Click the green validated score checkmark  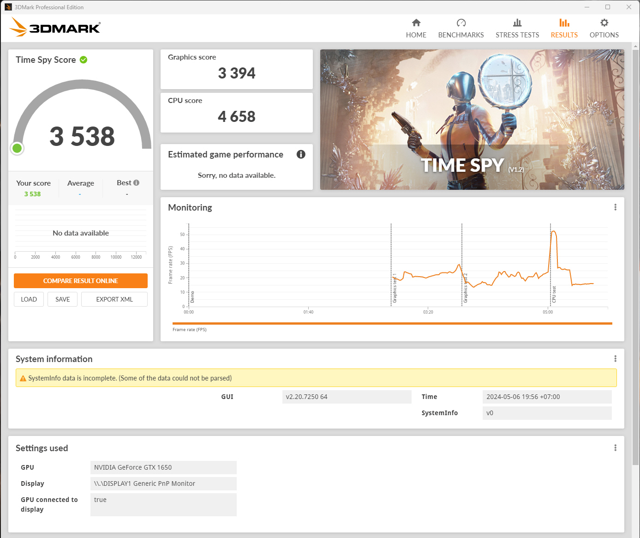click(84, 60)
